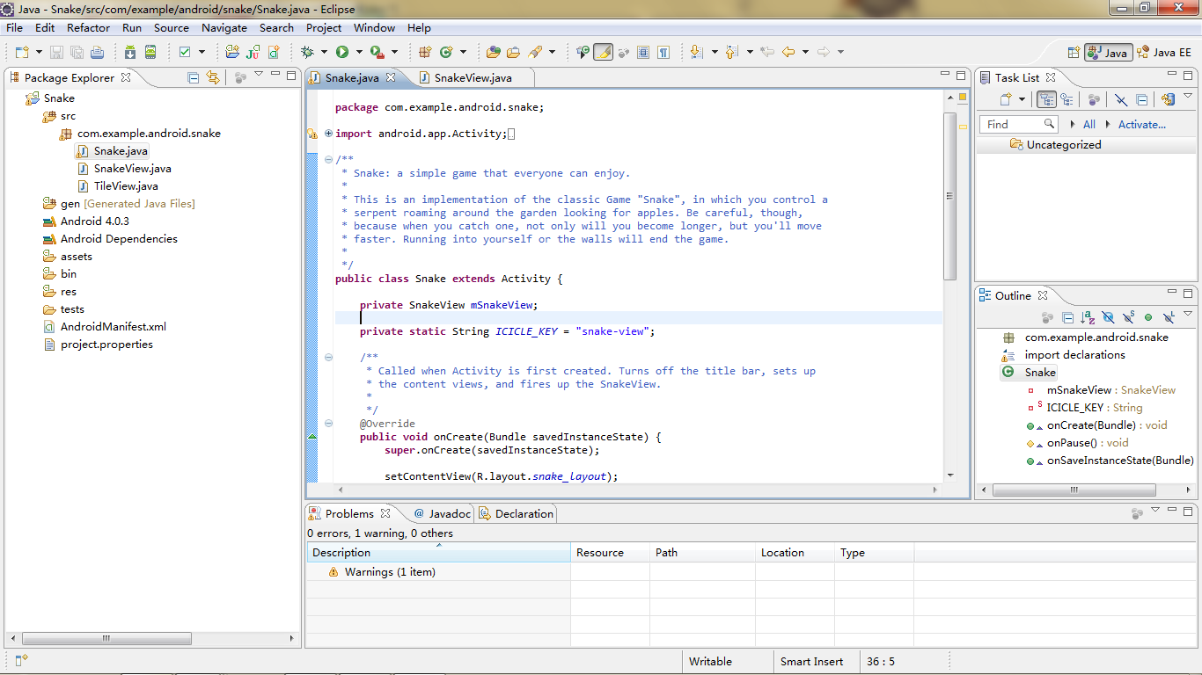Click the Next Annotation down-arrow icon
The width and height of the screenshot is (1202, 675).
pyautogui.click(x=697, y=53)
